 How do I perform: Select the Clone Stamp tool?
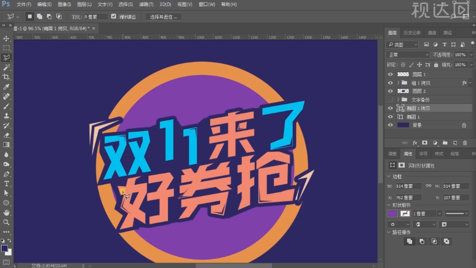(6, 116)
